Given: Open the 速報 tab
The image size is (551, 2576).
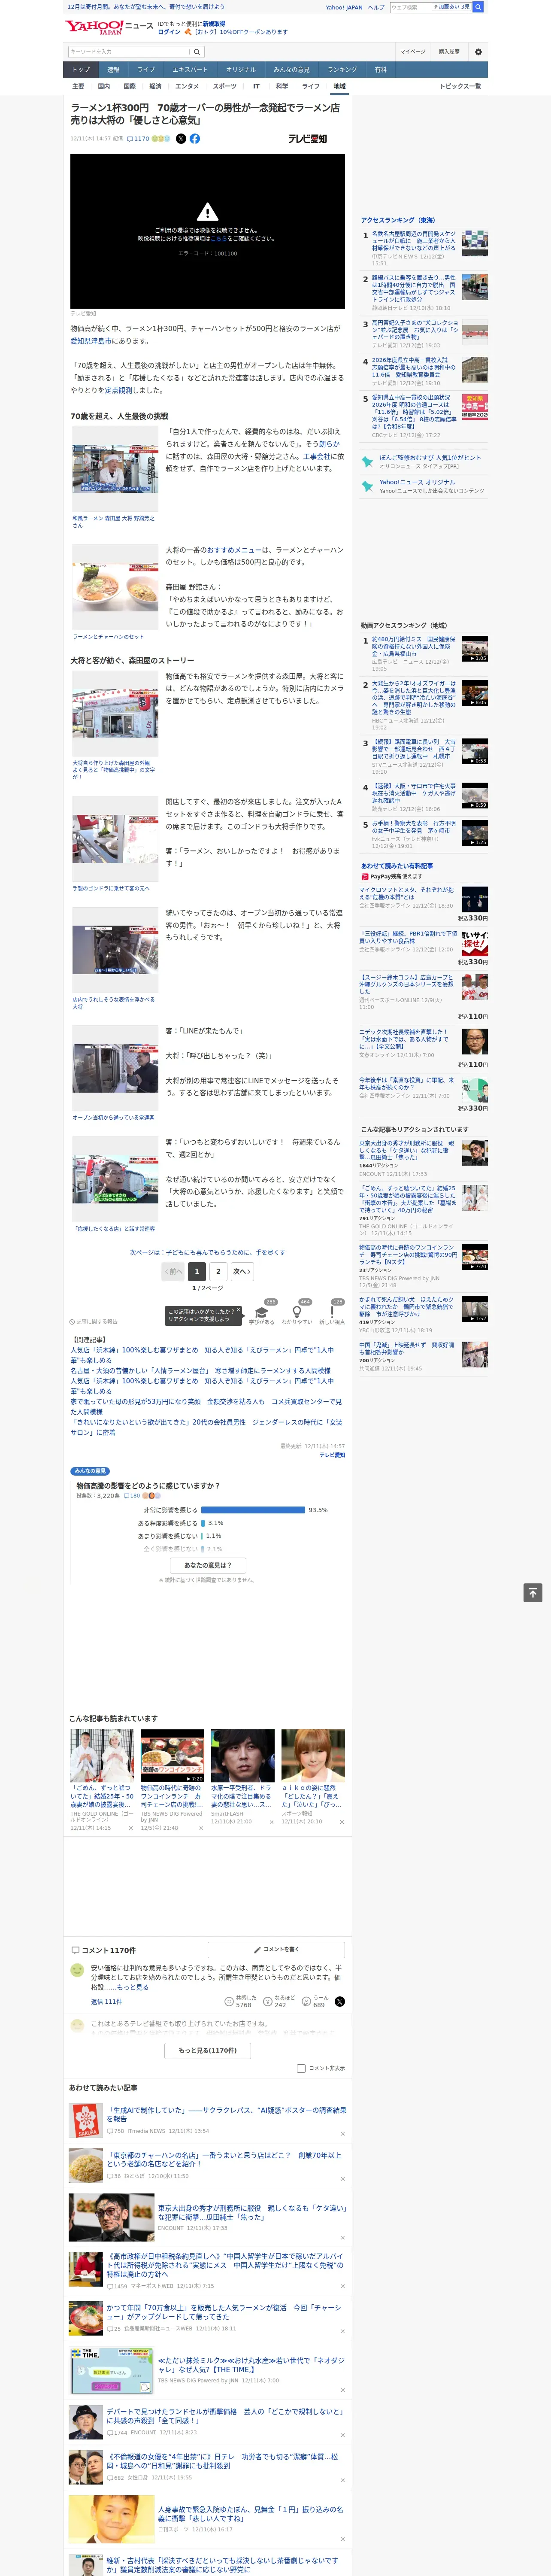Looking at the screenshot, I should [113, 70].
